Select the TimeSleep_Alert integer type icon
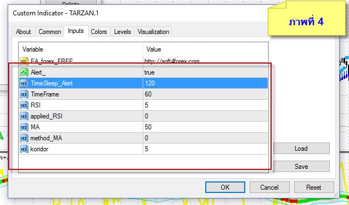Screen dimensions: 349x205 [24, 83]
